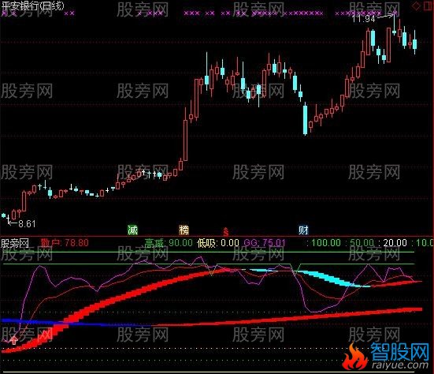434x374 pixels.
Task: Select the 散户: 78.80 indicator value
Action: 65,243
